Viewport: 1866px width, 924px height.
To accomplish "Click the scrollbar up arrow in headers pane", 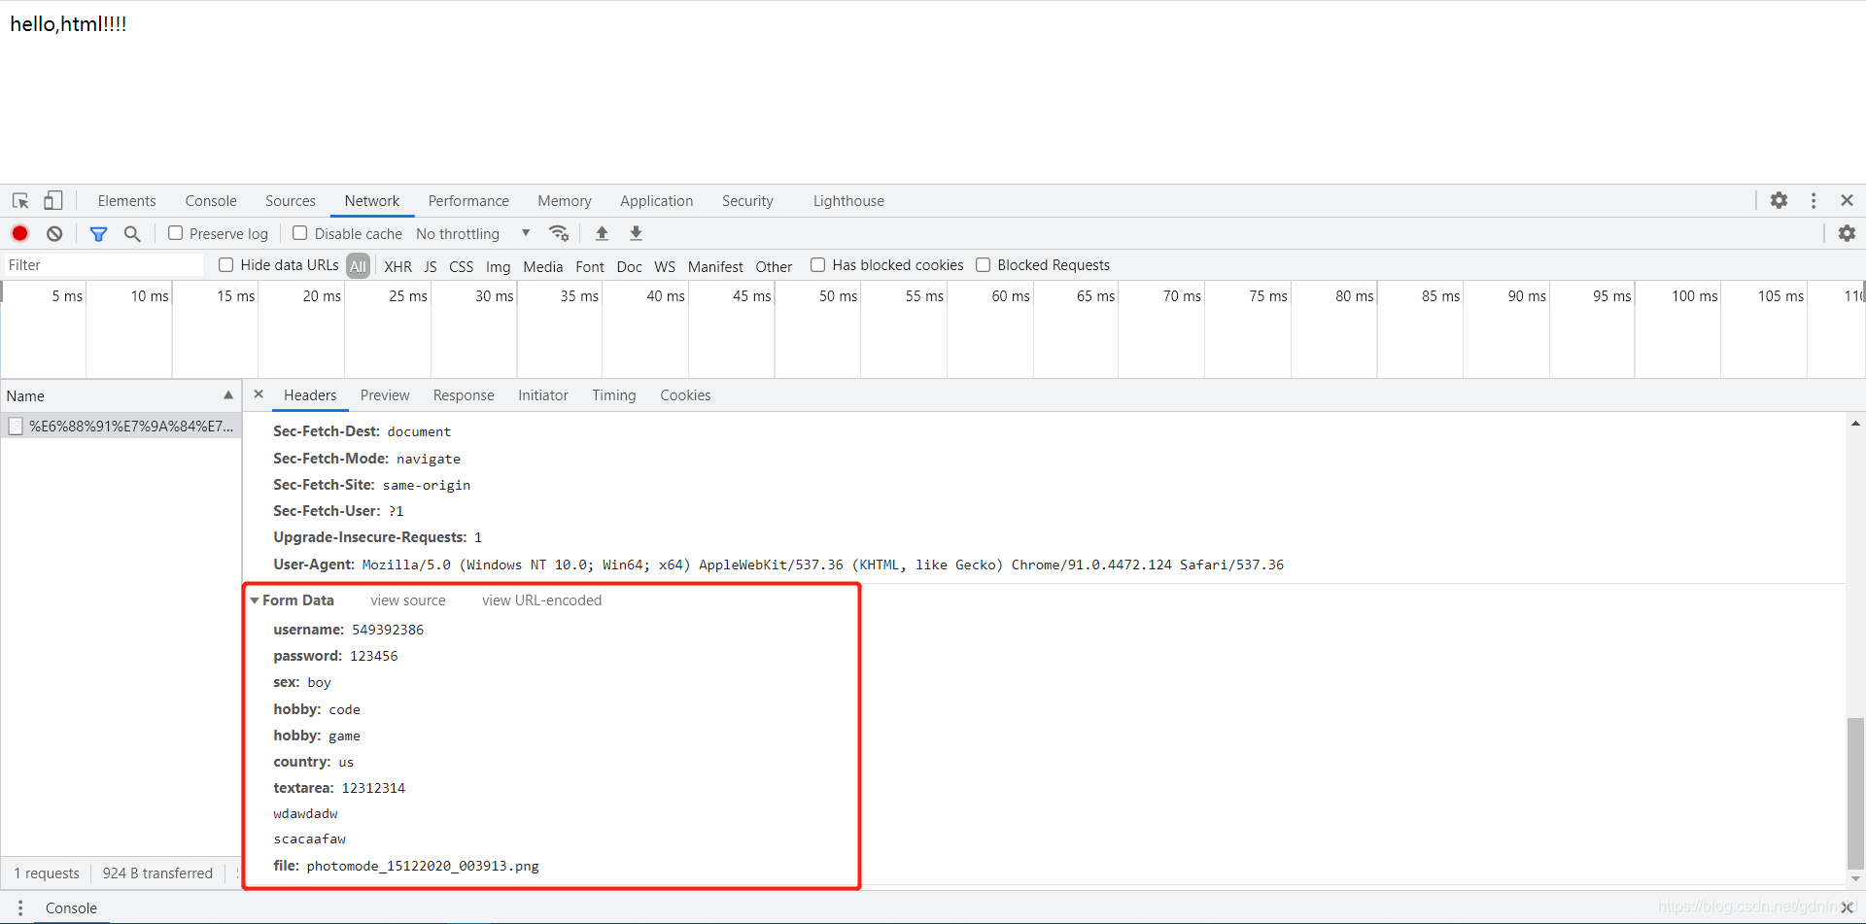I will [1855, 424].
